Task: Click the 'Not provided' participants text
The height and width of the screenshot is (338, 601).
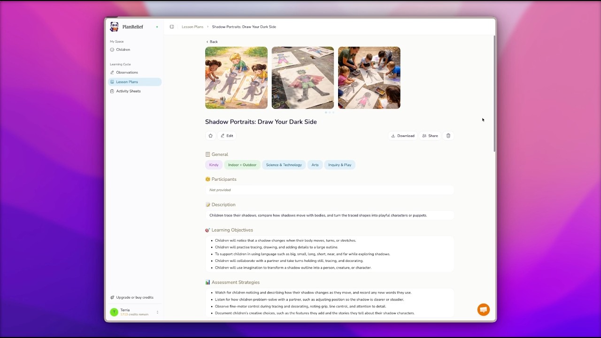Action: point(220,190)
